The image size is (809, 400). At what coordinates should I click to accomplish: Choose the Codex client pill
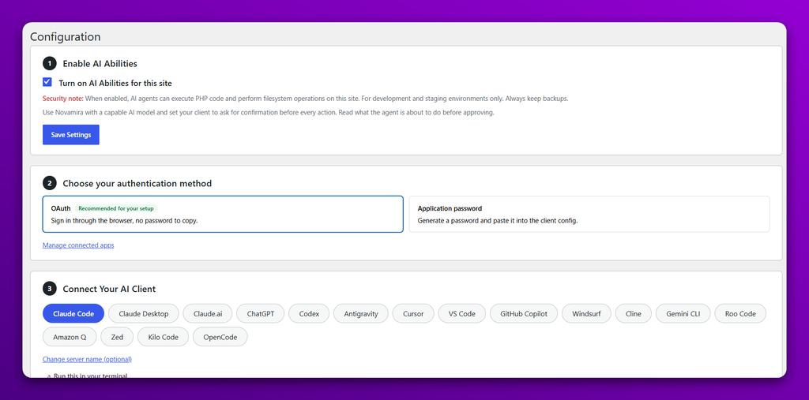(x=309, y=313)
